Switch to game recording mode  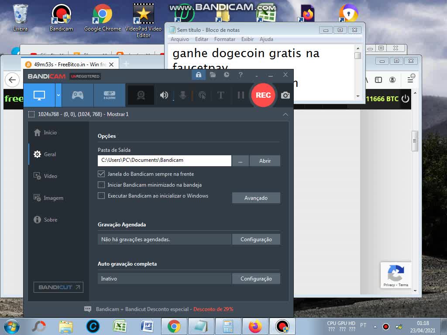coord(78,95)
